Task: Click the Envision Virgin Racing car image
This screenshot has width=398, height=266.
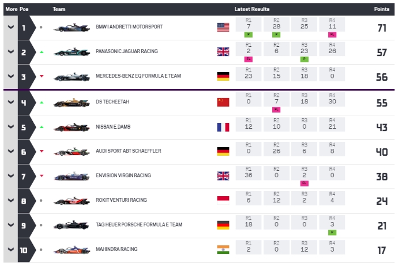Action: point(72,176)
